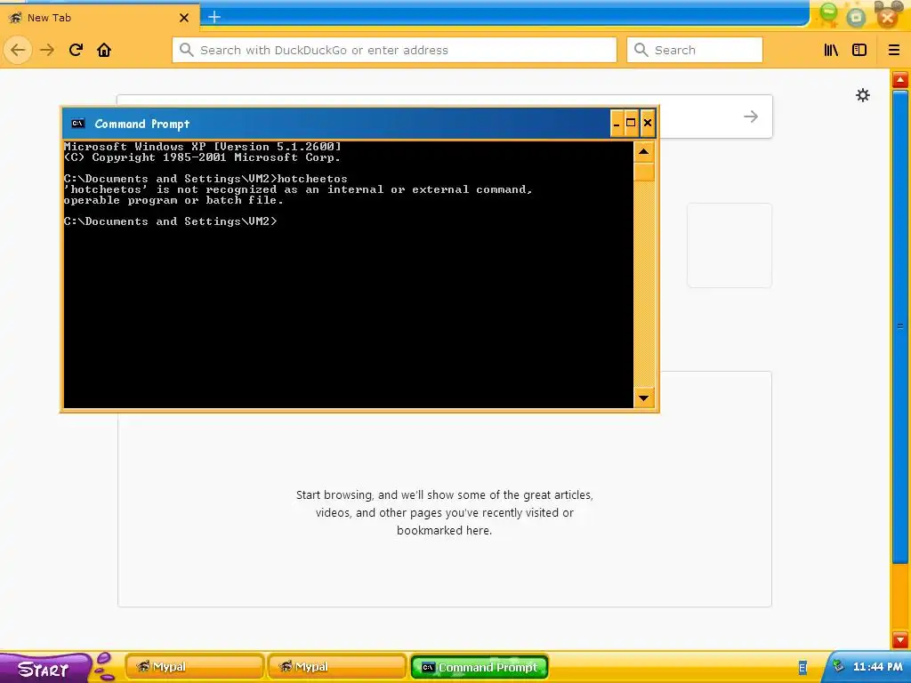Close the Command Prompt window

point(648,123)
